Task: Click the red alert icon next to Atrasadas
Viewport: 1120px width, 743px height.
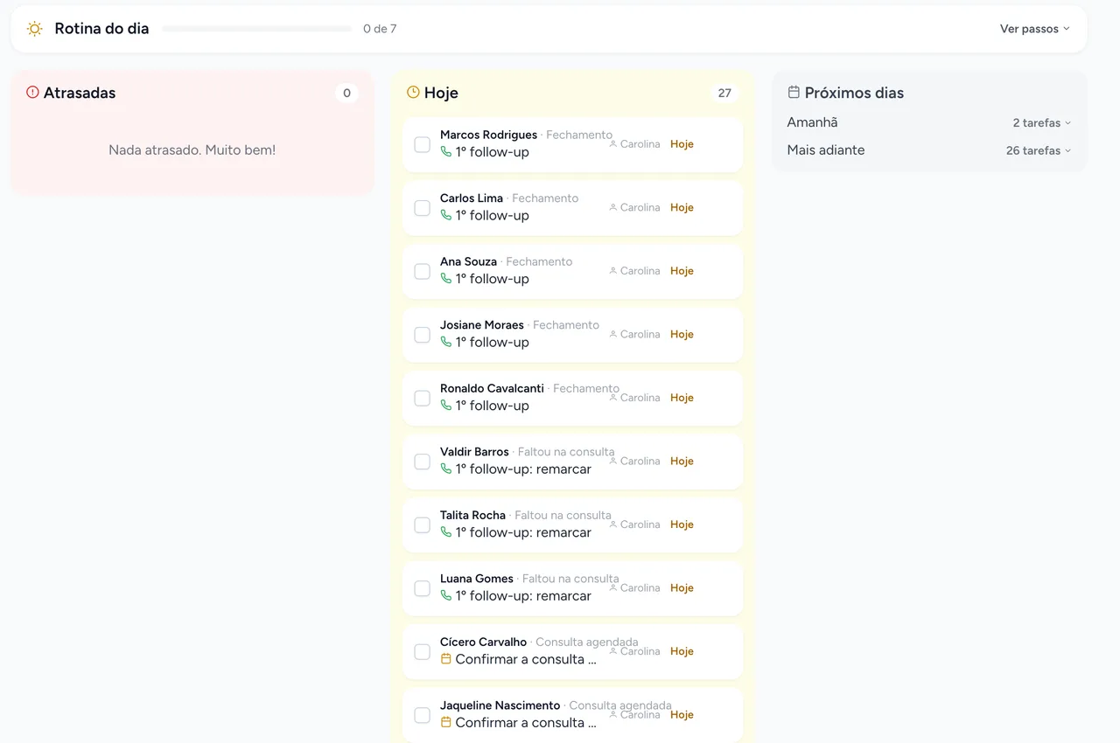Action: click(32, 92)
